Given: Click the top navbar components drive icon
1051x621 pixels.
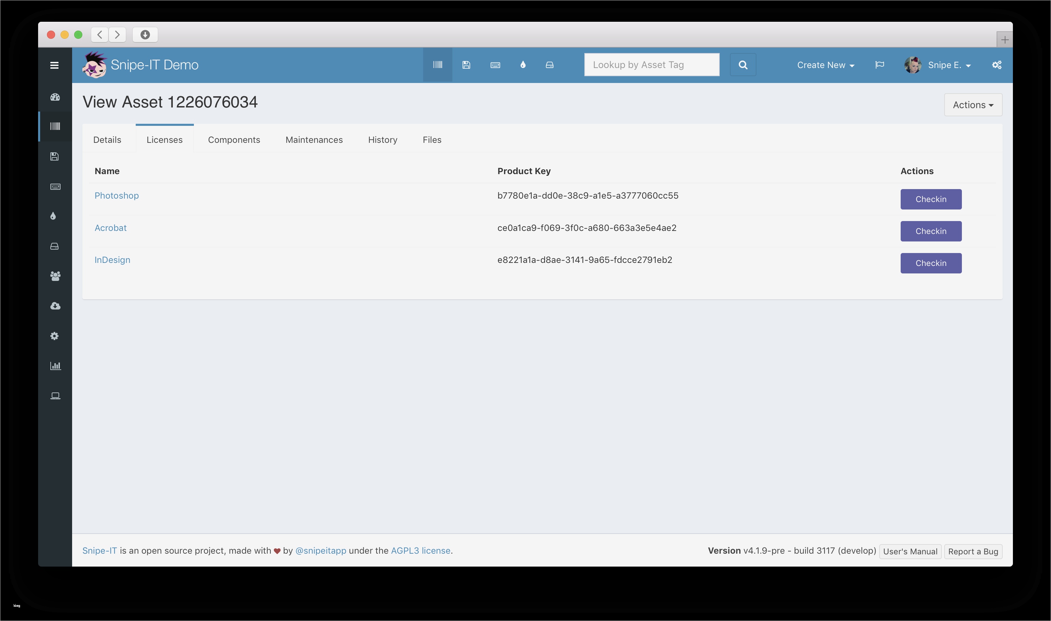Looking at the screenshot, I should (549, 65).
